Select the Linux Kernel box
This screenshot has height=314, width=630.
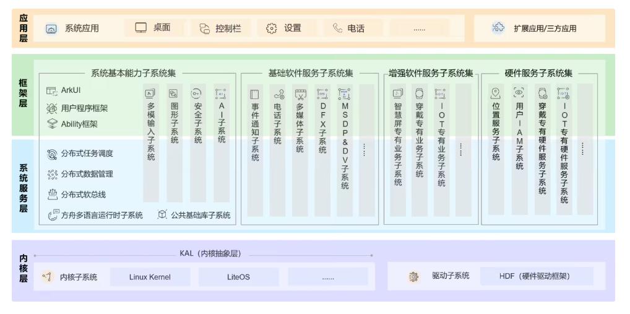(x=150, y=277)
